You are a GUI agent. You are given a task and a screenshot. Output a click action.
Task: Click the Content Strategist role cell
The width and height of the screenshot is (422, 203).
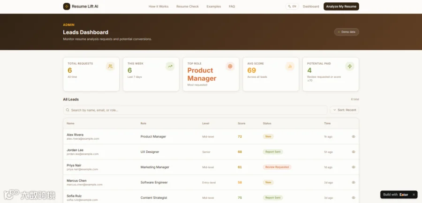click(x=154, y=198)
